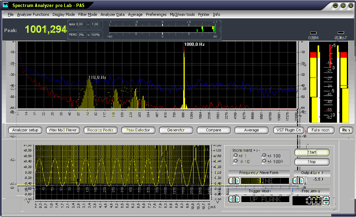Open the VST Plugin Cn button
This screenshot has height=217, width=356.
point(289,130)
